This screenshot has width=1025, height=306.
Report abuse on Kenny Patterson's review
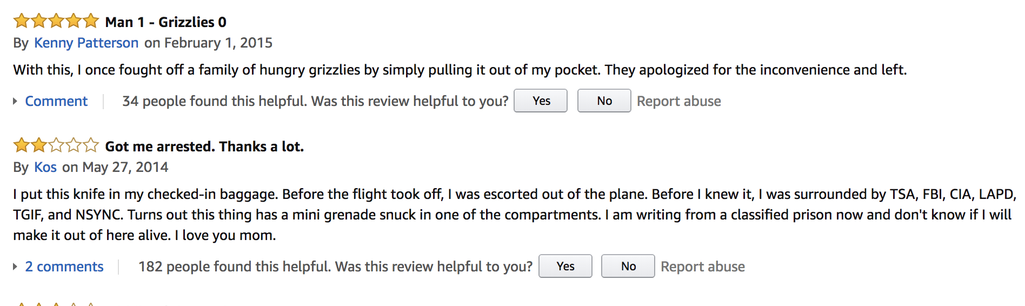pos(679,101)
